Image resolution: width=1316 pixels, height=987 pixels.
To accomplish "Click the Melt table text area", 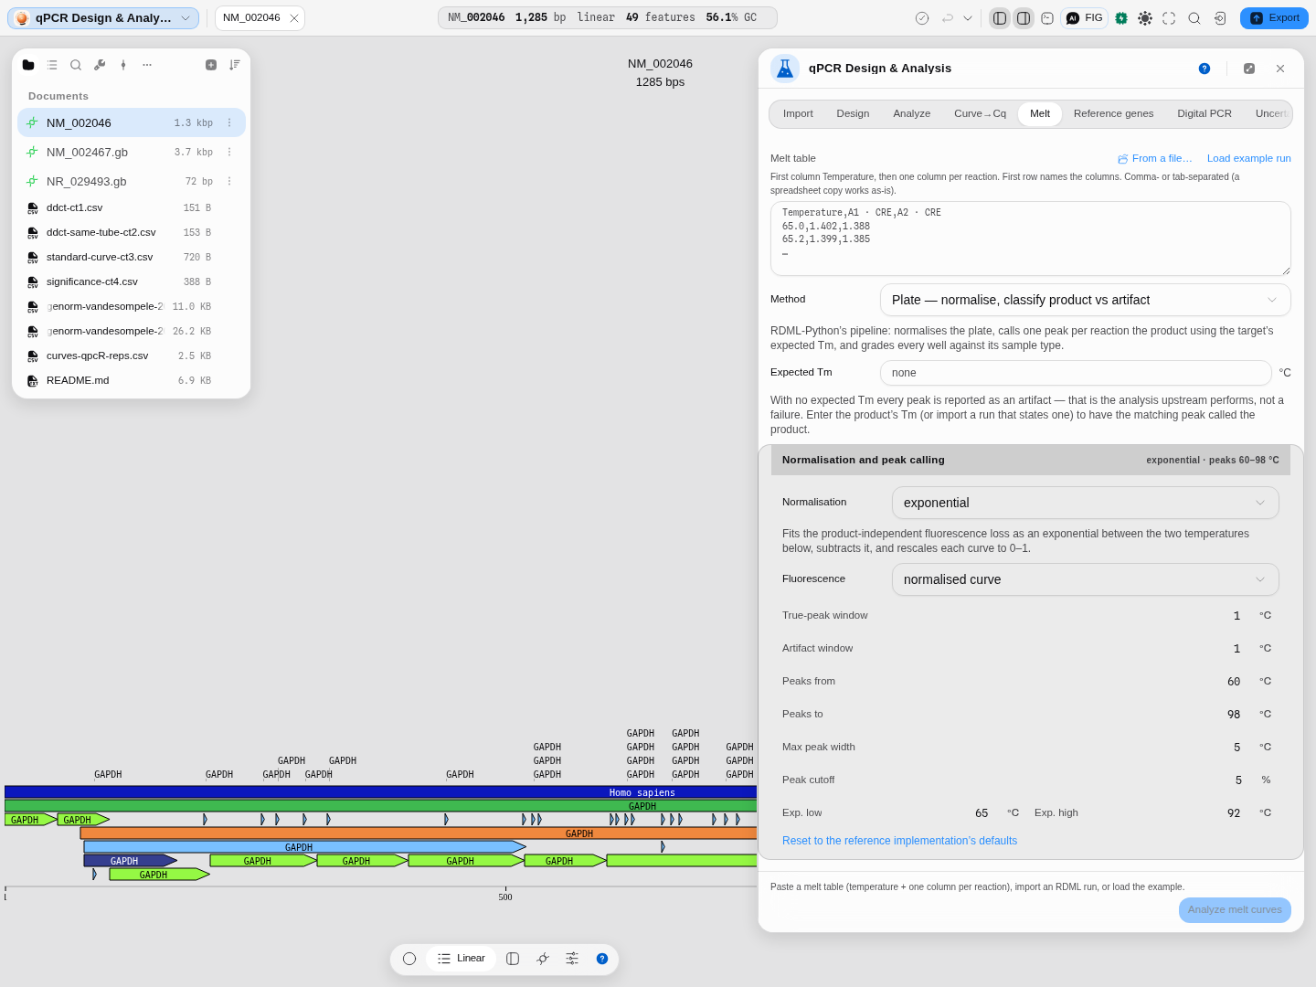I will click(x=1031, y=239).
